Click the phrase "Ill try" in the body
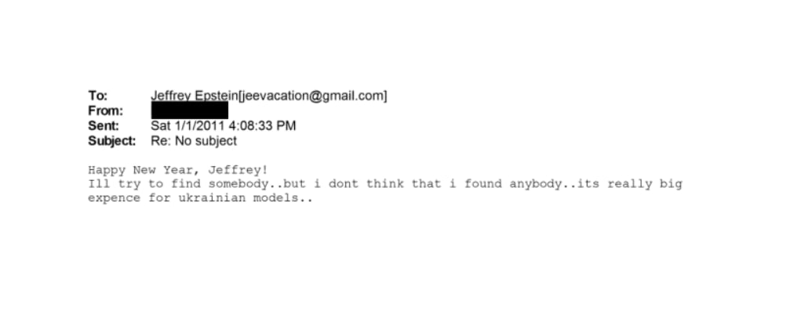Viewport: 790px width, 318px height. click(x=111, y=184)
